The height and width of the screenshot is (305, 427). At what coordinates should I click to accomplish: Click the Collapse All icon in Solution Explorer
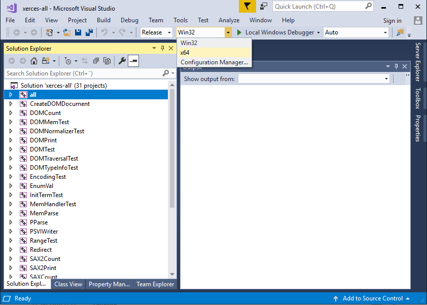(96, 61)
